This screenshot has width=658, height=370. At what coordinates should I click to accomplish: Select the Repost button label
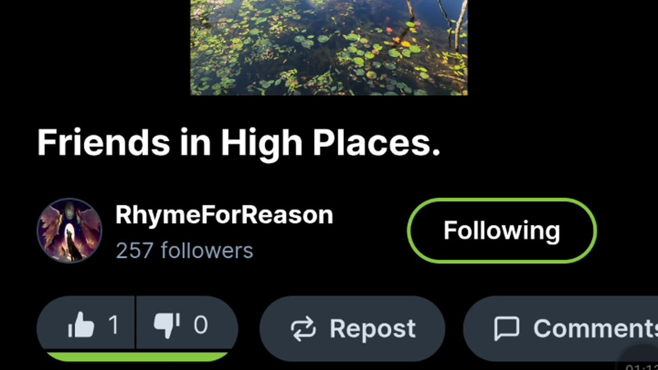pyautogui.click(x=373, y=329)
